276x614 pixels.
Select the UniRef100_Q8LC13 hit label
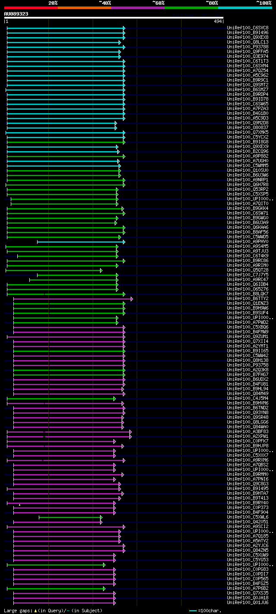tap(248, 42)
